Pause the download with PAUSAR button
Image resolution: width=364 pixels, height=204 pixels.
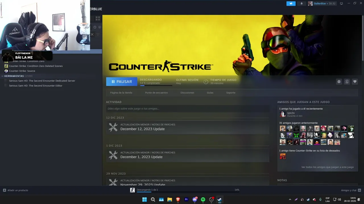121,82
